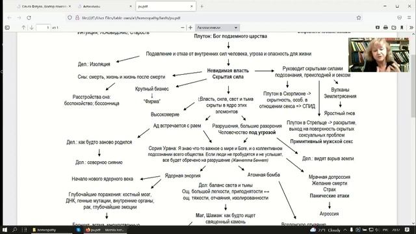
Task: Open the Firefox pu.pdf taskbar item
Action: point(105,229)
